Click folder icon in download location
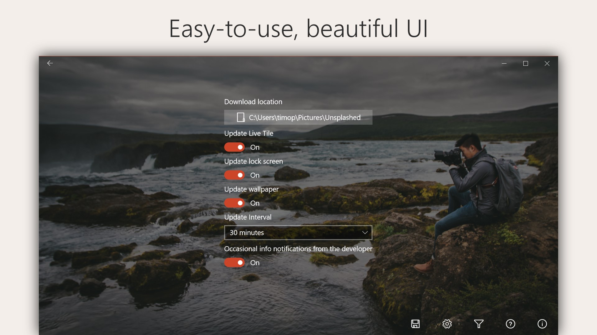597x335 pixels. pyautogui.click(x=241, y=117)
